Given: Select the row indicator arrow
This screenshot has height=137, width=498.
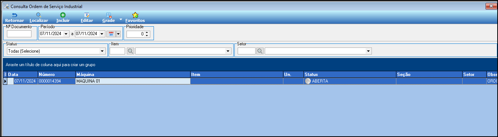Looking at the screenshot, I should click(x=5, y=81).
